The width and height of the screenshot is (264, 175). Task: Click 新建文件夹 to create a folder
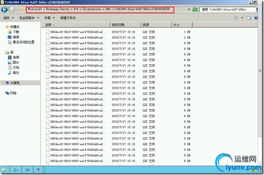click(68, 18)
